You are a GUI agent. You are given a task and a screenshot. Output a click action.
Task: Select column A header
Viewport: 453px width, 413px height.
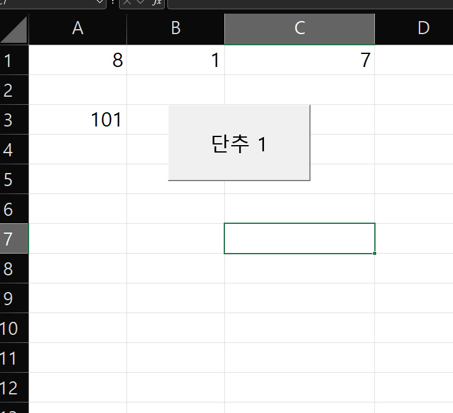(77, 29)
